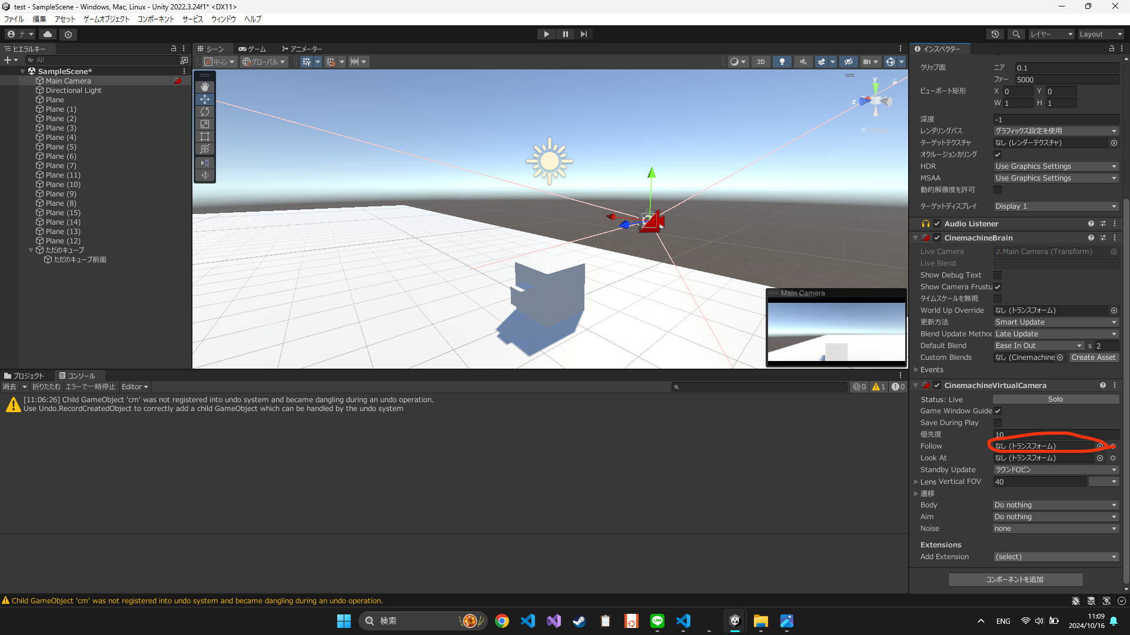Select the Rect transform tool
Viewport: 1130px width, 635px height.
point(205,136)
